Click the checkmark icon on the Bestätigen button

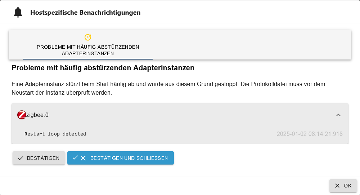(21, 158)
